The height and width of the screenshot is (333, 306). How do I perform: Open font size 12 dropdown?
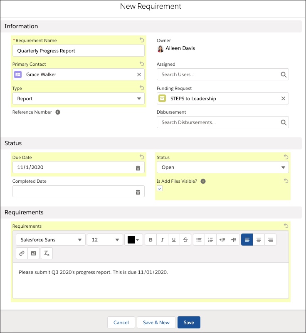[x=105, y=240]
